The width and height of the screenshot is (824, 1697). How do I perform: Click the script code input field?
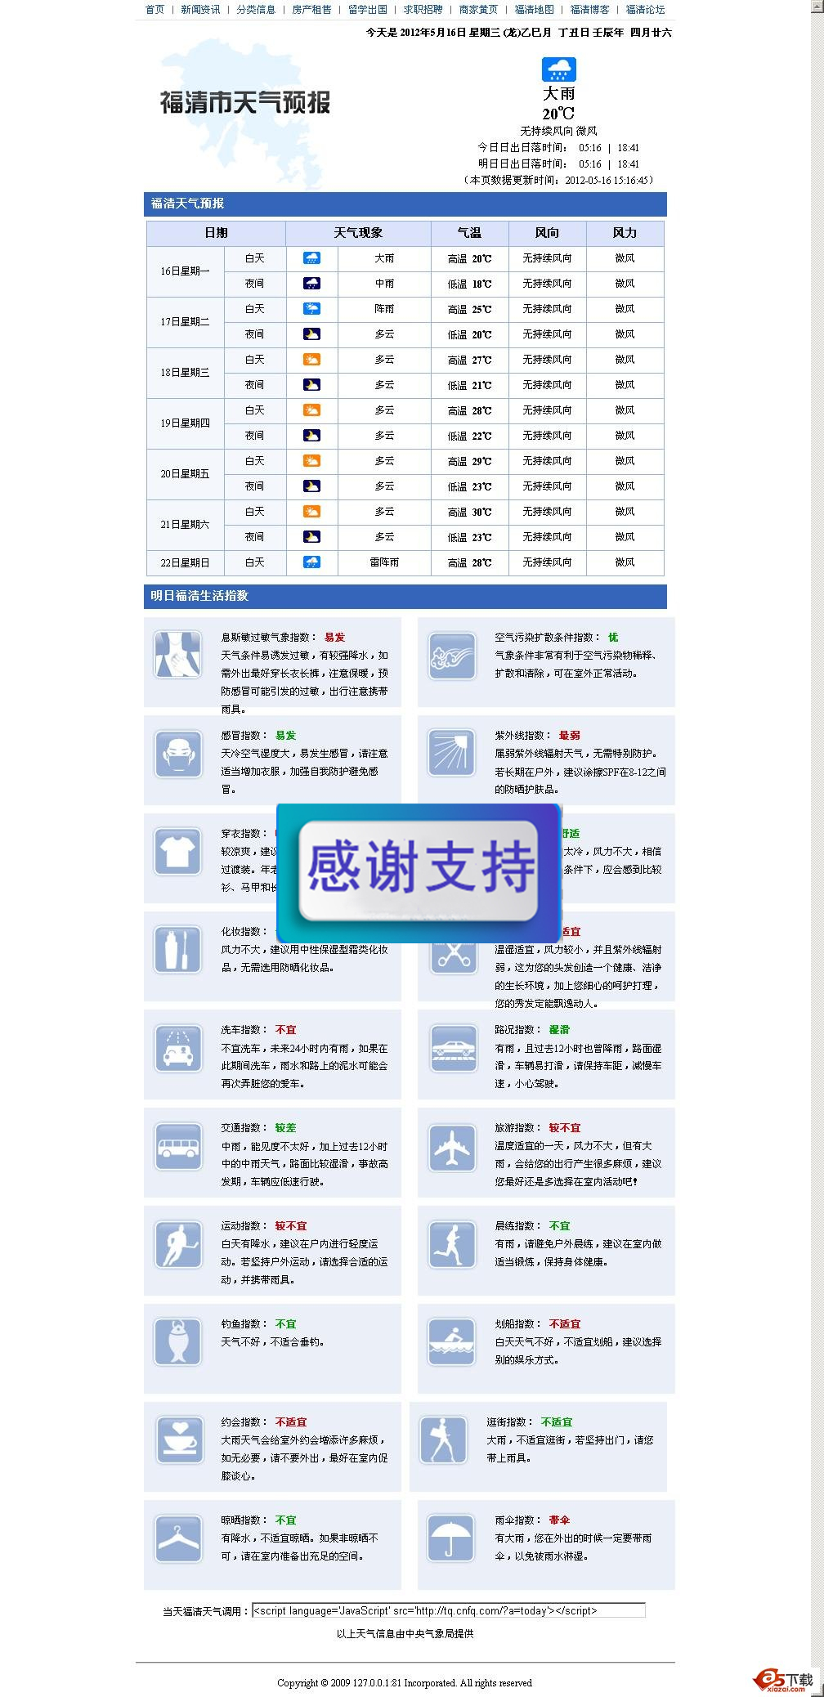(448, 1610)
